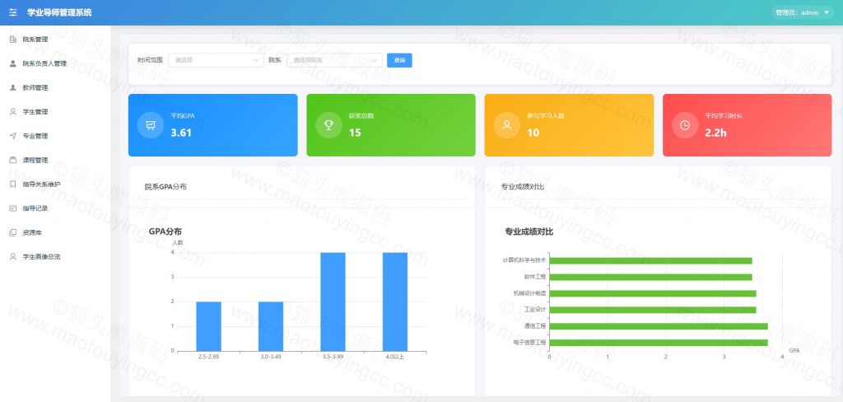This screenshot has height=402, width=843.
Task: Click the 计算机科学与技术 green bar
Action: (x=650, y=261)
